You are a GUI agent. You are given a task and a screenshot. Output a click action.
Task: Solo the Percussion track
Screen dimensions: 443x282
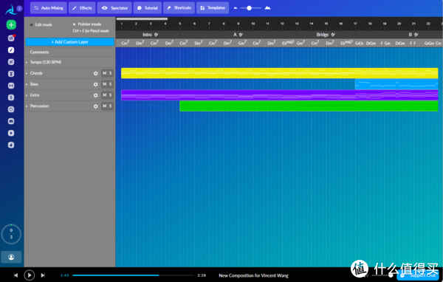111,106
